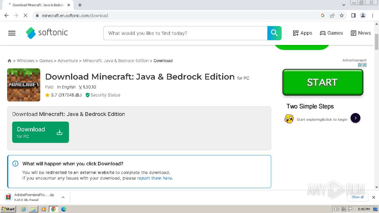This screenshot has width=379, height=213.
Task: Click the emoji icon in ad
Action: 289,119
